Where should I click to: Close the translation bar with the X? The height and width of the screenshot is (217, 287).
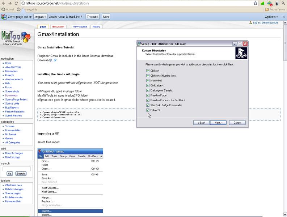284,17
